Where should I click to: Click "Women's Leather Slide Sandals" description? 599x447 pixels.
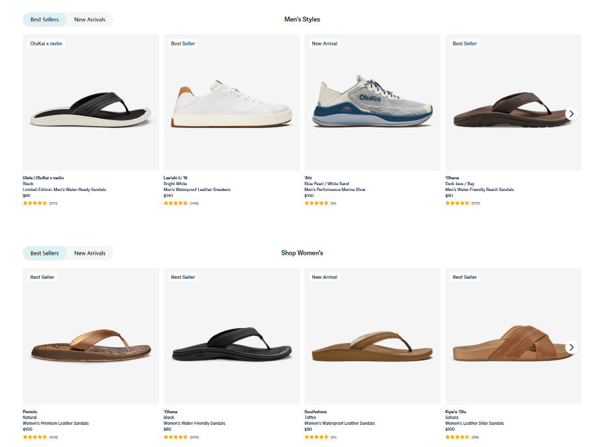pos(474,424)
